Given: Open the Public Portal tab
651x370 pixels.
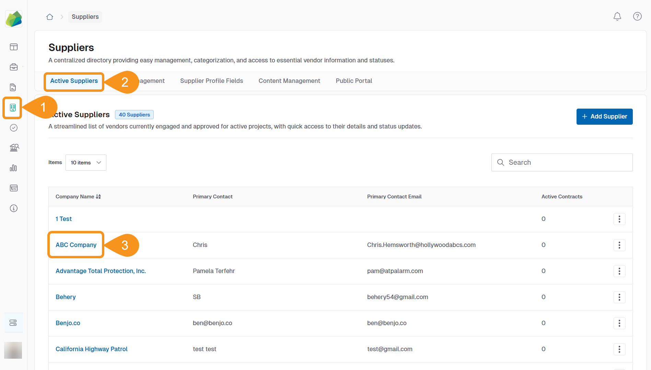Looking at the screenshot, I should tap(353, 81).
